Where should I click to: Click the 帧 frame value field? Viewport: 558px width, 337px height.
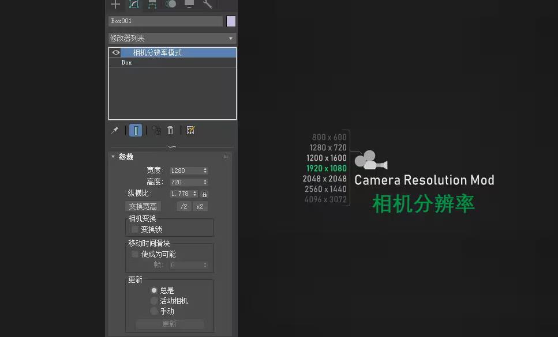tap(186, 265)
